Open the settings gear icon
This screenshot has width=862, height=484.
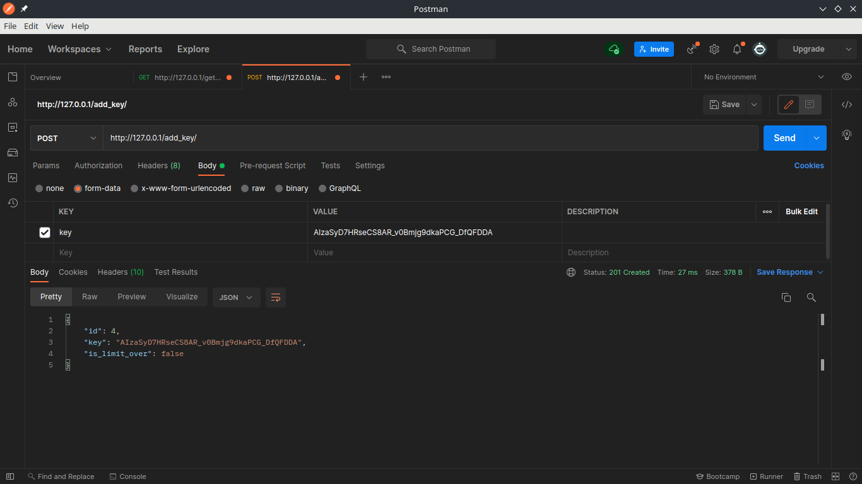click(714, 49)
